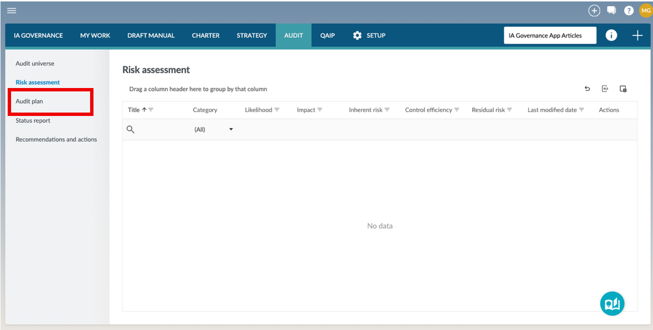Click the info icon in the navigation bar
Image resolution: width=653 pixels, height=330 pixels.
pos(611,35)
